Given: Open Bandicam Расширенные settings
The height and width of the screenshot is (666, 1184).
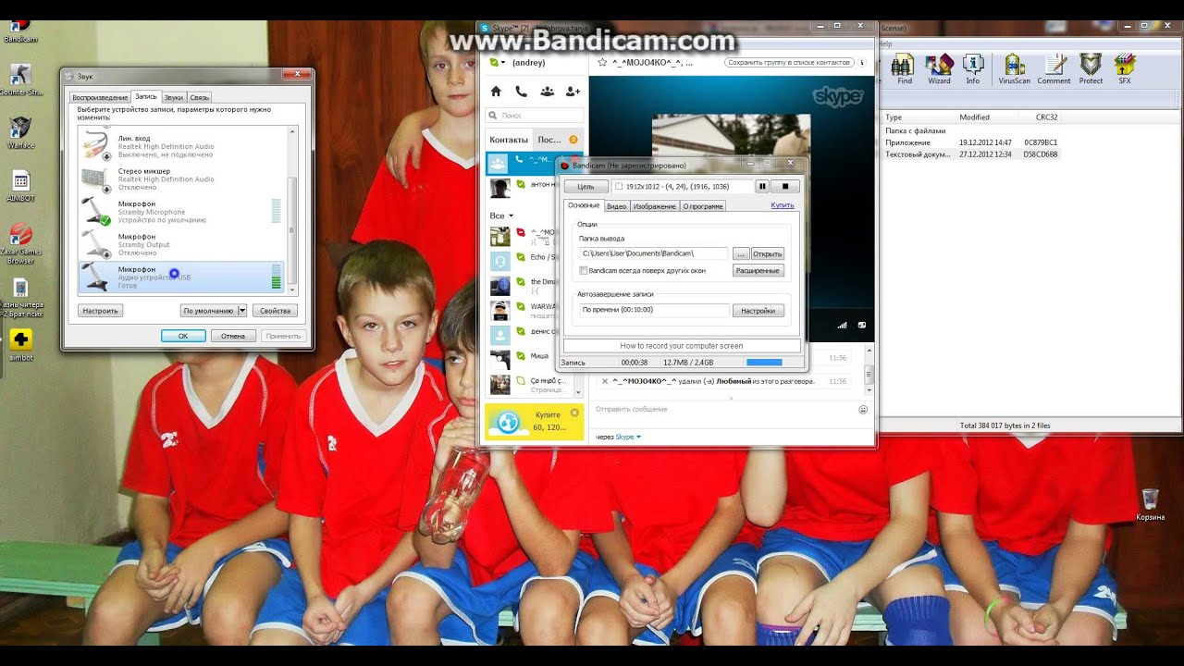Looking at the screenshot, I should point(758,270).
